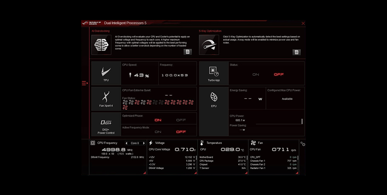387x195 pixels.
Task: Expand the left side menu
Action: pyautogui.click(x=85, y=83)
